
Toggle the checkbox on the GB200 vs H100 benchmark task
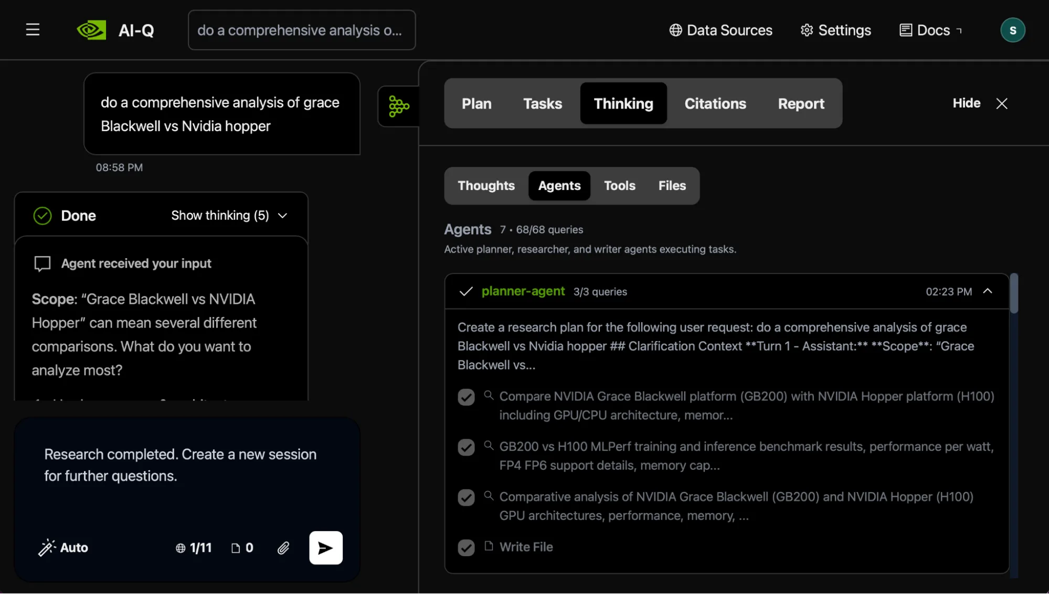466,447
